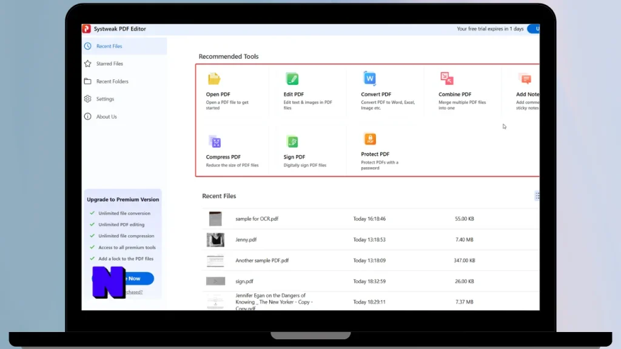This screenshot has height=349, width=621.
Task: Click the 'Unlimited file compression' feature text
Action: [x=126, y=236]
